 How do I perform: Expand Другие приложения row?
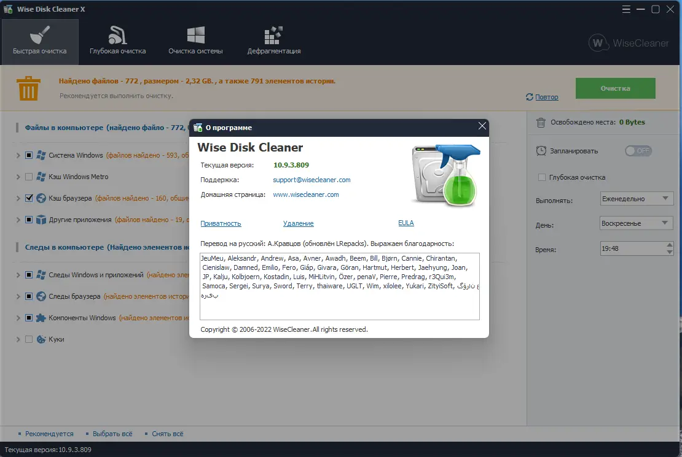[18, 220]
